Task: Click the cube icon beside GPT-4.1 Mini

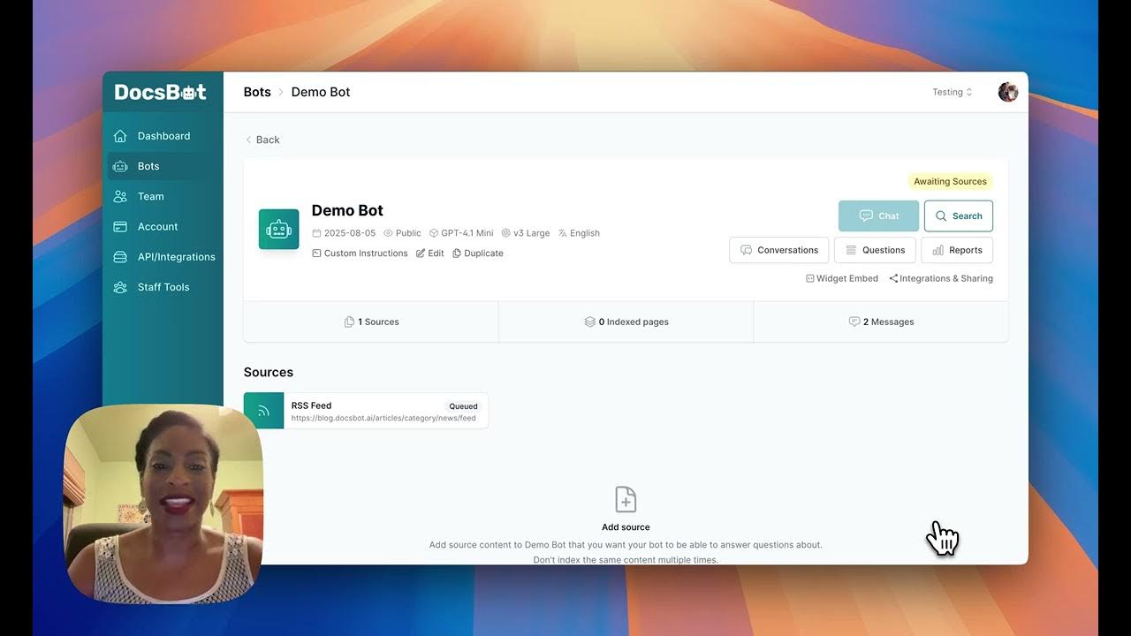Action: tap(434, 233)
